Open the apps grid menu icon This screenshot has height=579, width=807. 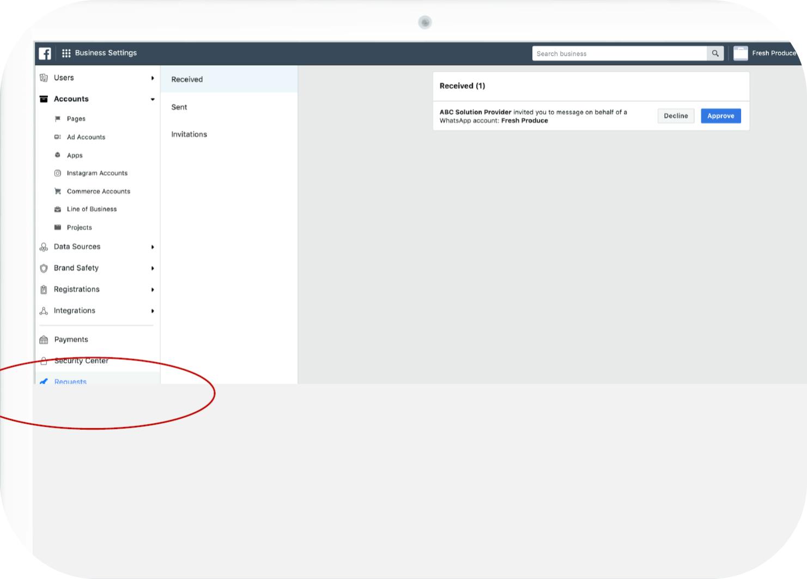coord(66,53)
